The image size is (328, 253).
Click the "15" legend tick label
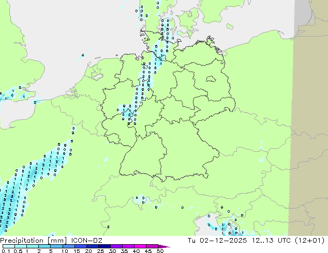[77, 251]
